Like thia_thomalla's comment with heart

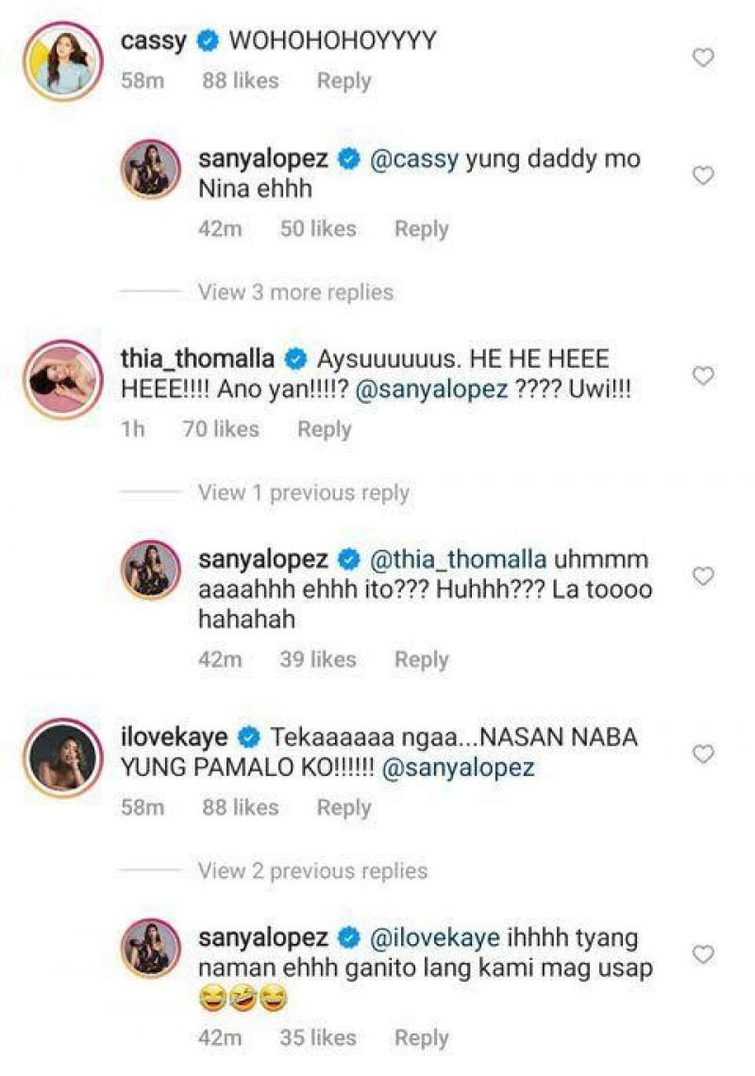coord(703,376)
